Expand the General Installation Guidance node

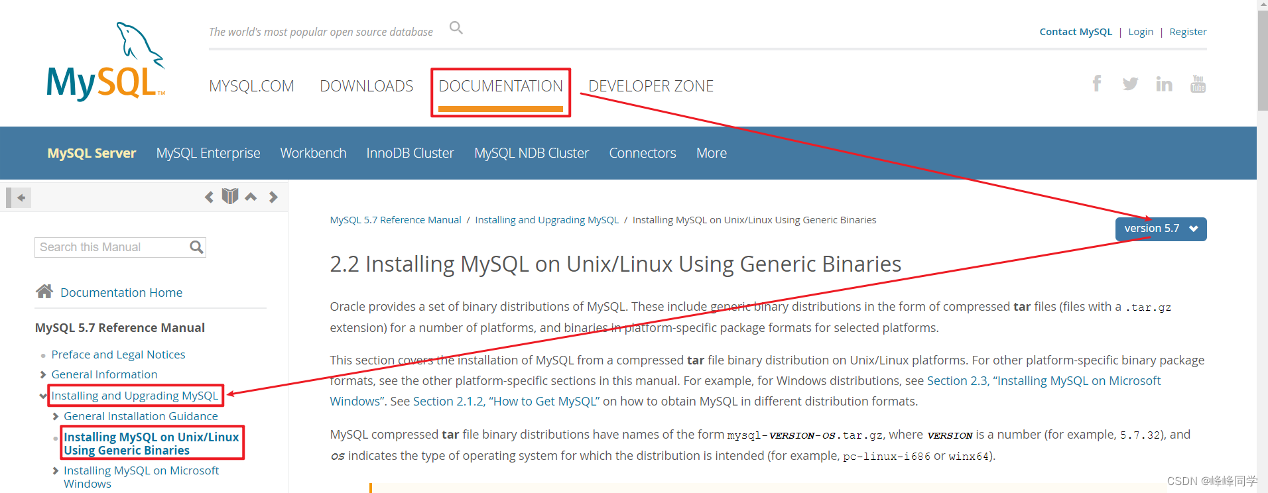(56, 417)
